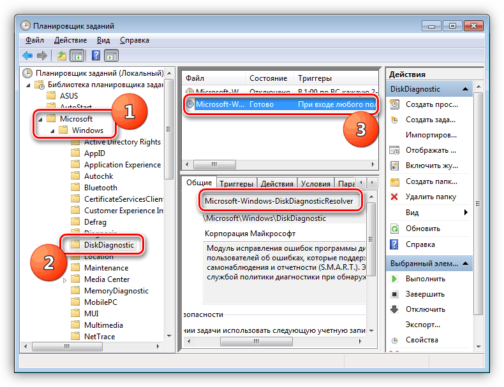
Task: Switch to the Условия tab
Action: coord(316,183)
